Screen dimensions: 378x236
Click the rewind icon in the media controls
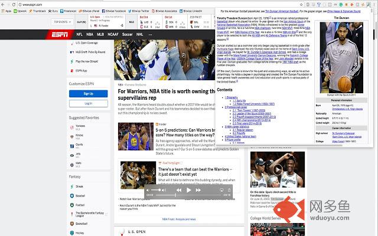(x=179, y=190)
